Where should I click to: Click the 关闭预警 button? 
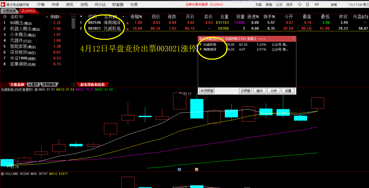[207, 91]
